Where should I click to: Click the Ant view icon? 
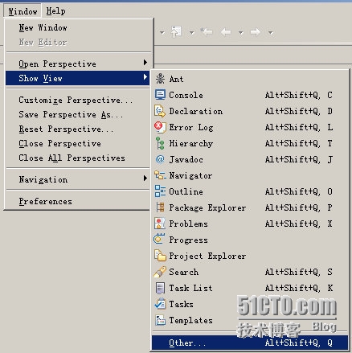coord(160,79)
